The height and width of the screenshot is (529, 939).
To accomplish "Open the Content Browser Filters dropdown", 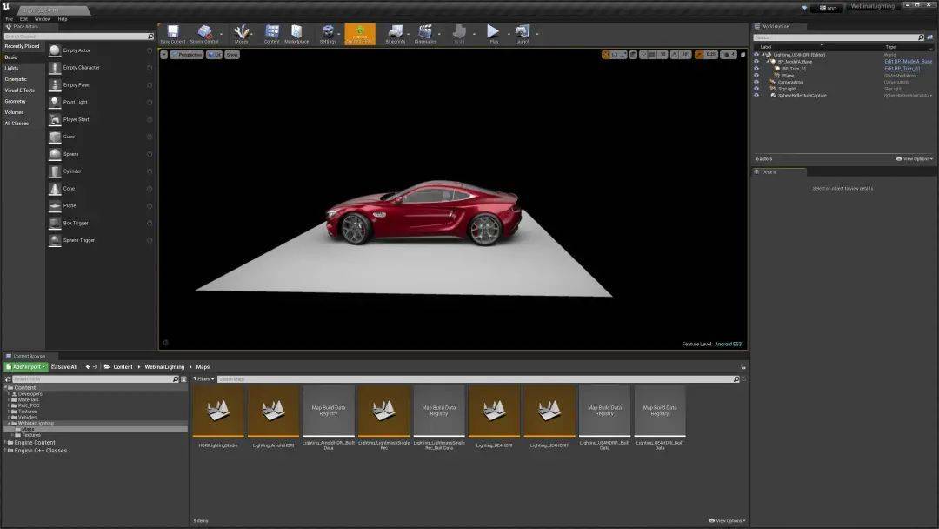I will 203,379.
